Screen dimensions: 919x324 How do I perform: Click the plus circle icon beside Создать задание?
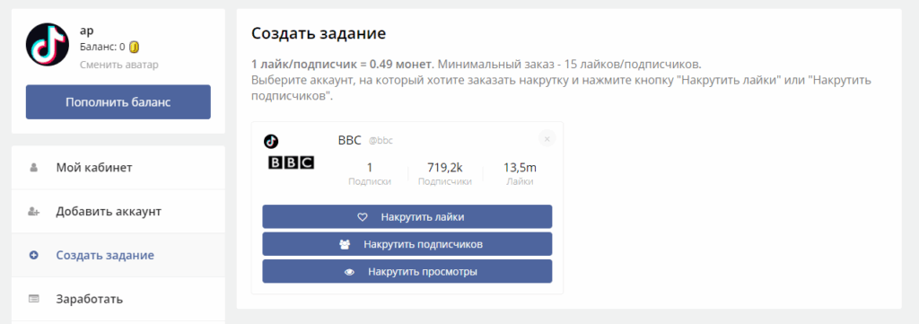point(33,256)
